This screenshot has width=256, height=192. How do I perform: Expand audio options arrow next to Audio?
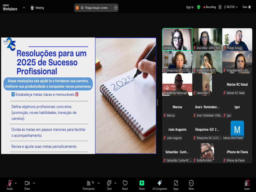[x=16, y=183]
